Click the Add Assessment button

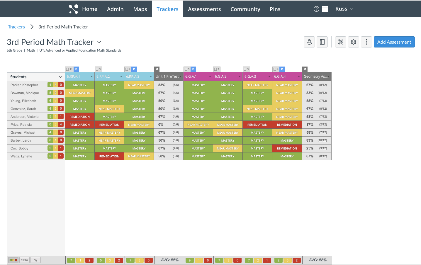pos(394,42)
